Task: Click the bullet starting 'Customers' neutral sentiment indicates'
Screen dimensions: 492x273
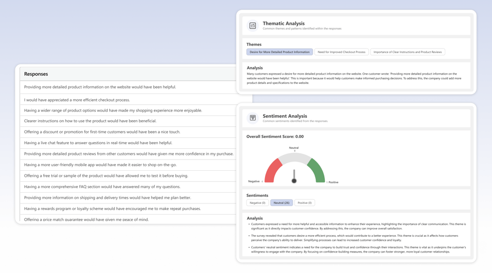Action: (358, 249)
